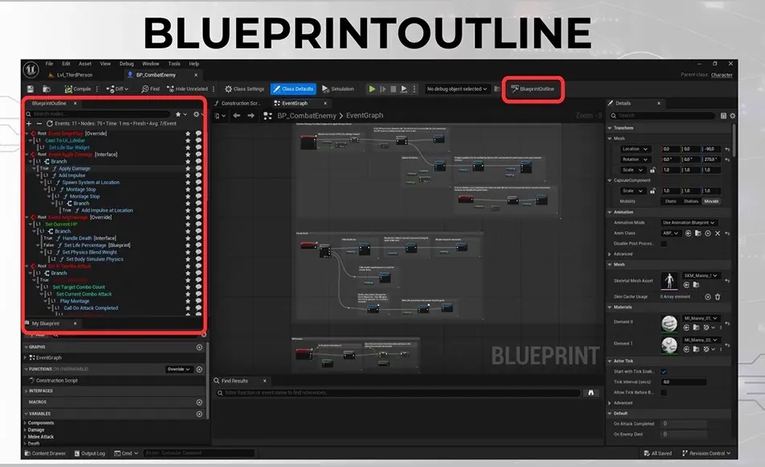The width and height of the screenshot is (765, 467).
Task: Toggle the Disable Post Process checkbox
Action: 664,243
